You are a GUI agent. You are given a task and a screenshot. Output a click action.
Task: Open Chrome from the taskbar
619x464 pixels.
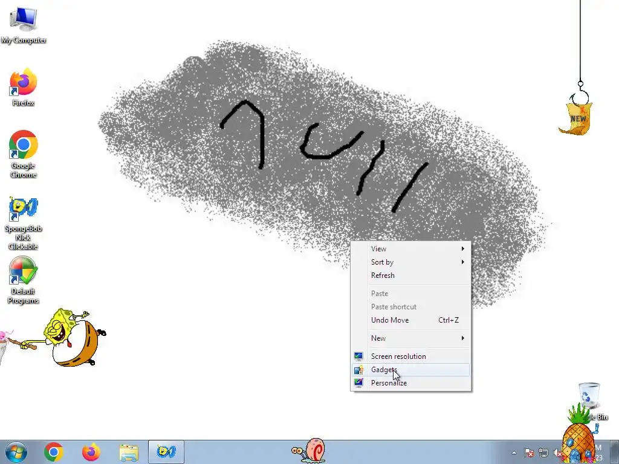coord(54,452)
